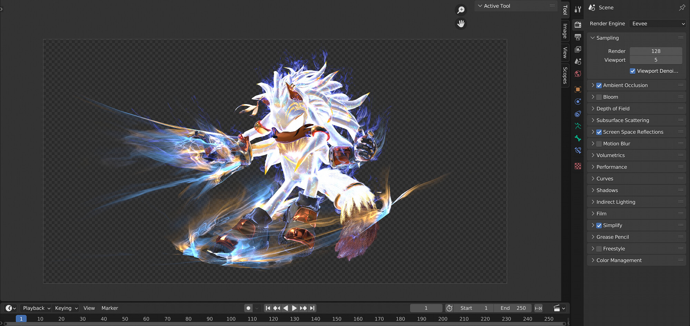Open the View Layer properties icon

[x=578, y=49]
